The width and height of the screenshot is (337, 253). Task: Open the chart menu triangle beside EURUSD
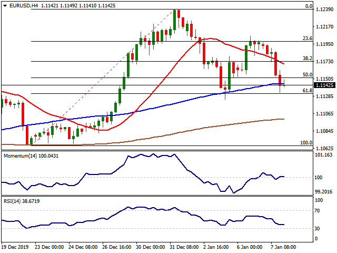[x=5, y=6]
